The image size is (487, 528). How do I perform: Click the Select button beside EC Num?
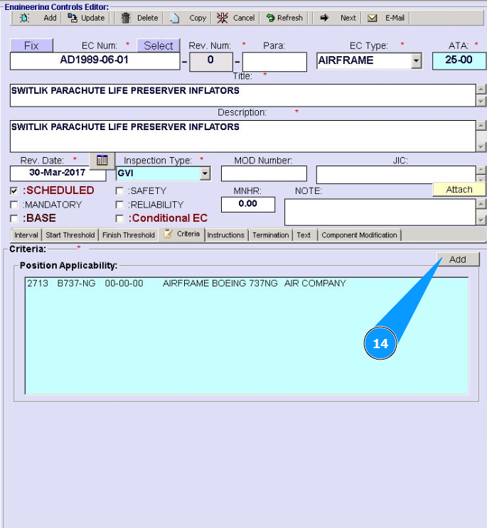pyautogui.click(x=159, y=45)
